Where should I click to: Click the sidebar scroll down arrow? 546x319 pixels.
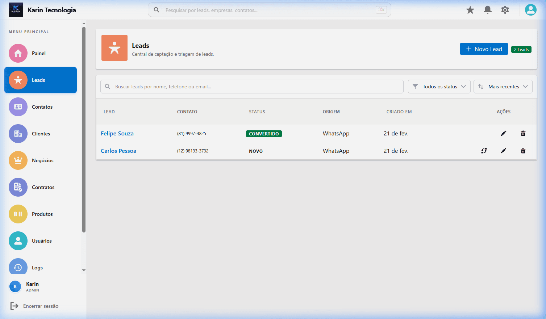(84, 270)
